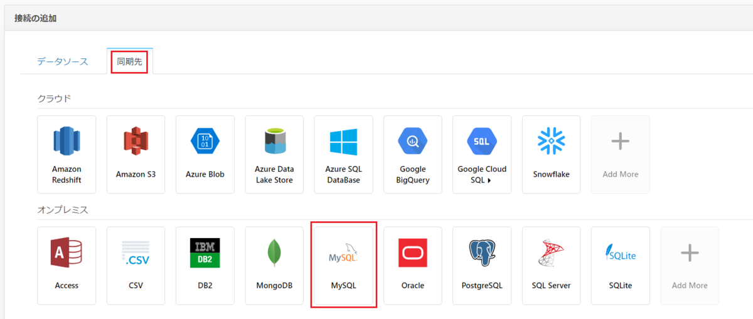Choose Google BigQuery as destination
Viewport: 753px width, 319px height.
click(x=413, y=154)
